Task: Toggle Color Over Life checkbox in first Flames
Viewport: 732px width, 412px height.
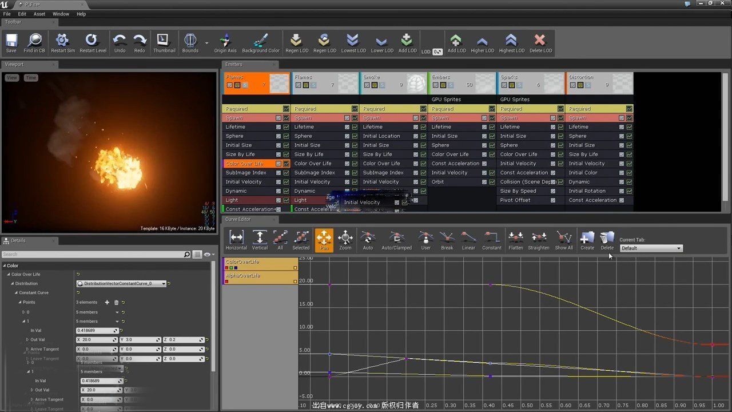Action: 279,164
